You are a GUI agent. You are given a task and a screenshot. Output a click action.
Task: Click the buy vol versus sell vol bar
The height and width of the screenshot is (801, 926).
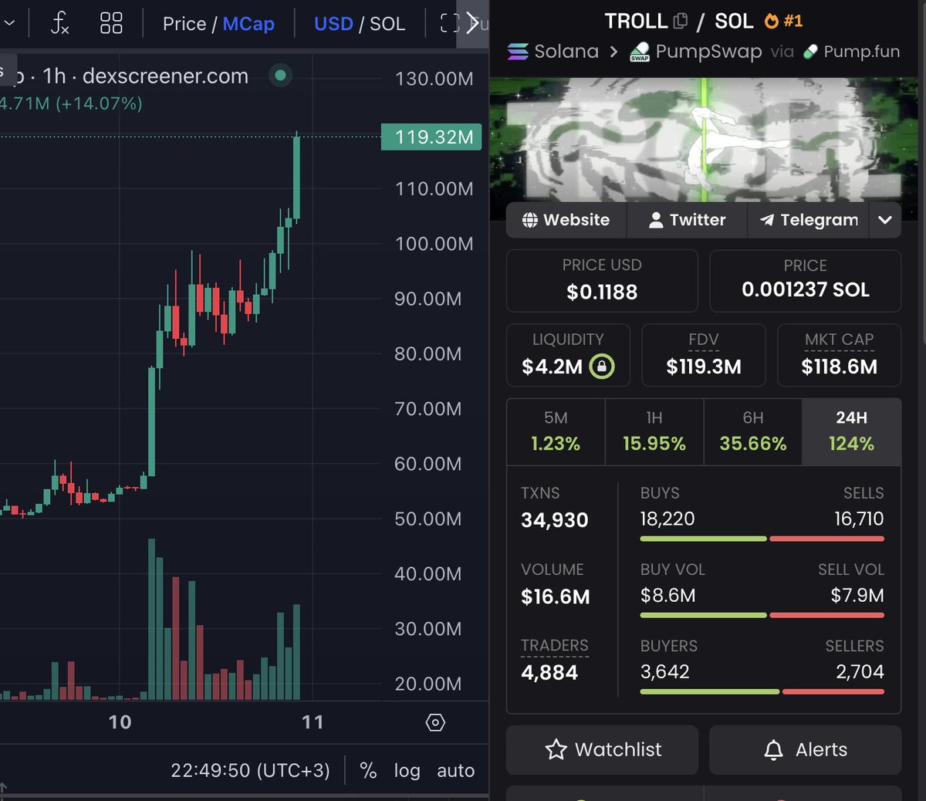(x=762, y=615)
